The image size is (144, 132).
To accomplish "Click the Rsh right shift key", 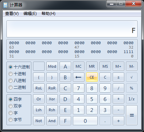I will pos(52,110).
